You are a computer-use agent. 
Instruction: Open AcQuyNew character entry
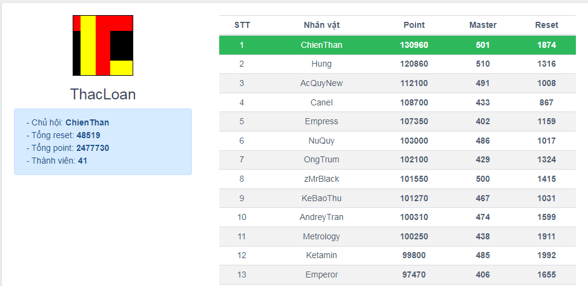[x=322, y=83]
